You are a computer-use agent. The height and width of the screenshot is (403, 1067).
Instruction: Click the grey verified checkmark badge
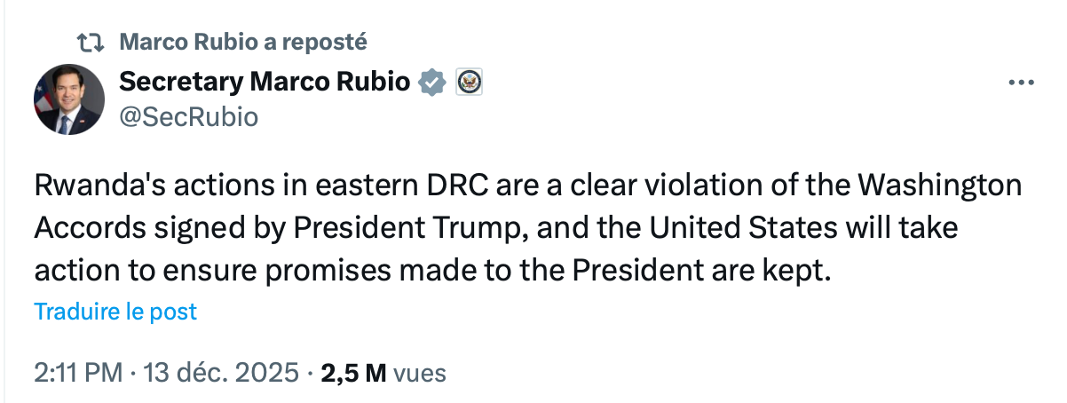[432, 83]
